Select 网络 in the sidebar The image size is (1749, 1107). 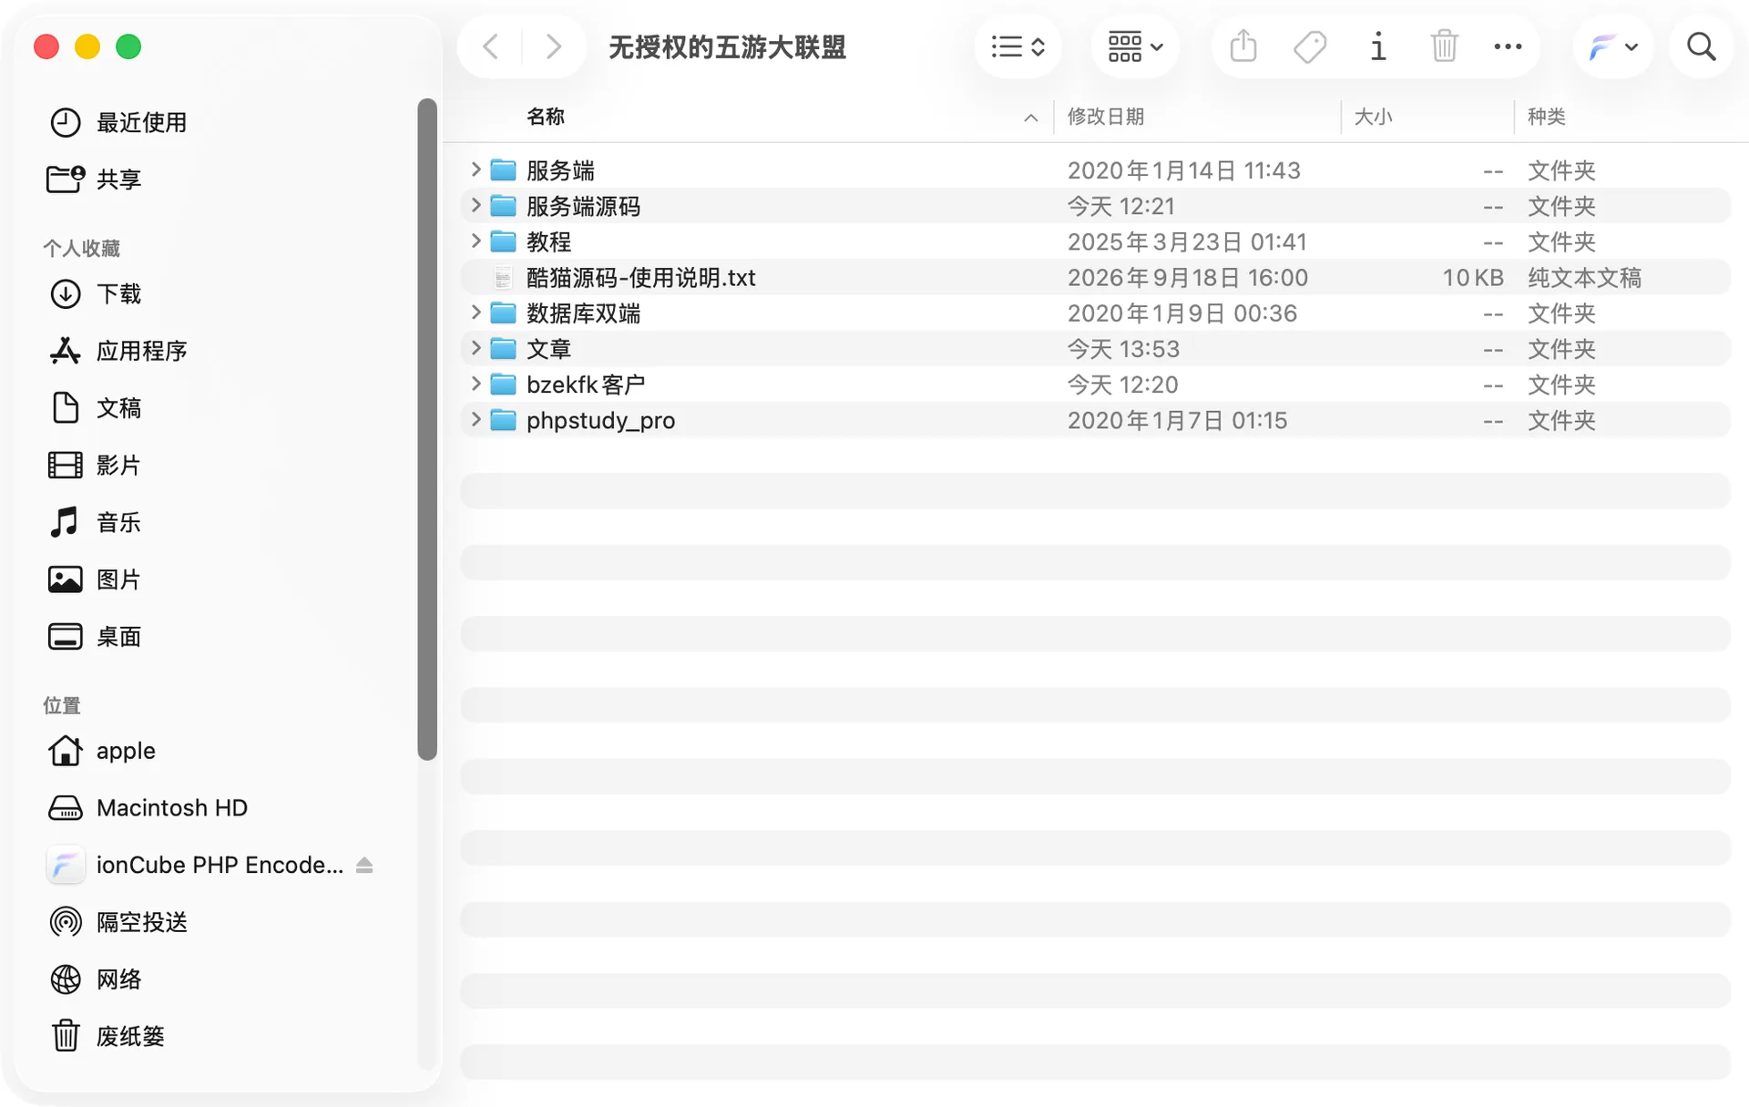pos(118,979)
